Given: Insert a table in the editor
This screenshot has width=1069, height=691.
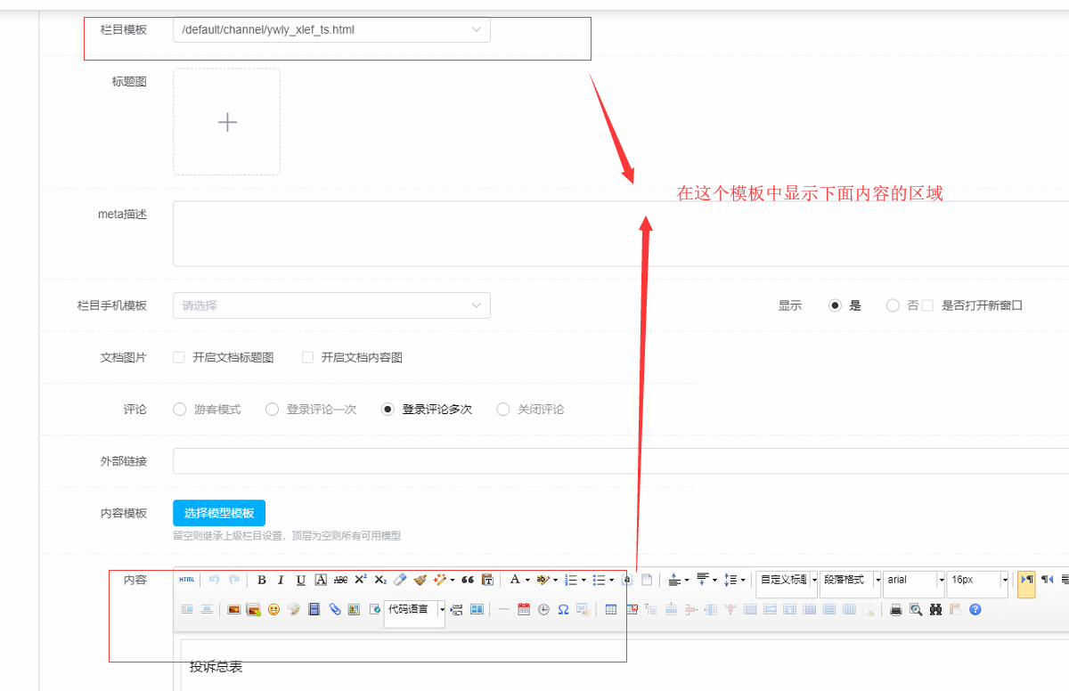Looking at the screenshot, I should pyautogui.click(x=610, y=609).
